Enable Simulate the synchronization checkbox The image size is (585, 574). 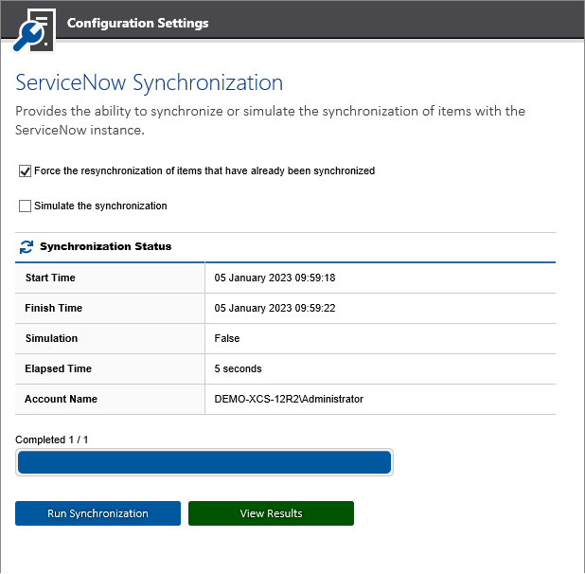[25, 206]
